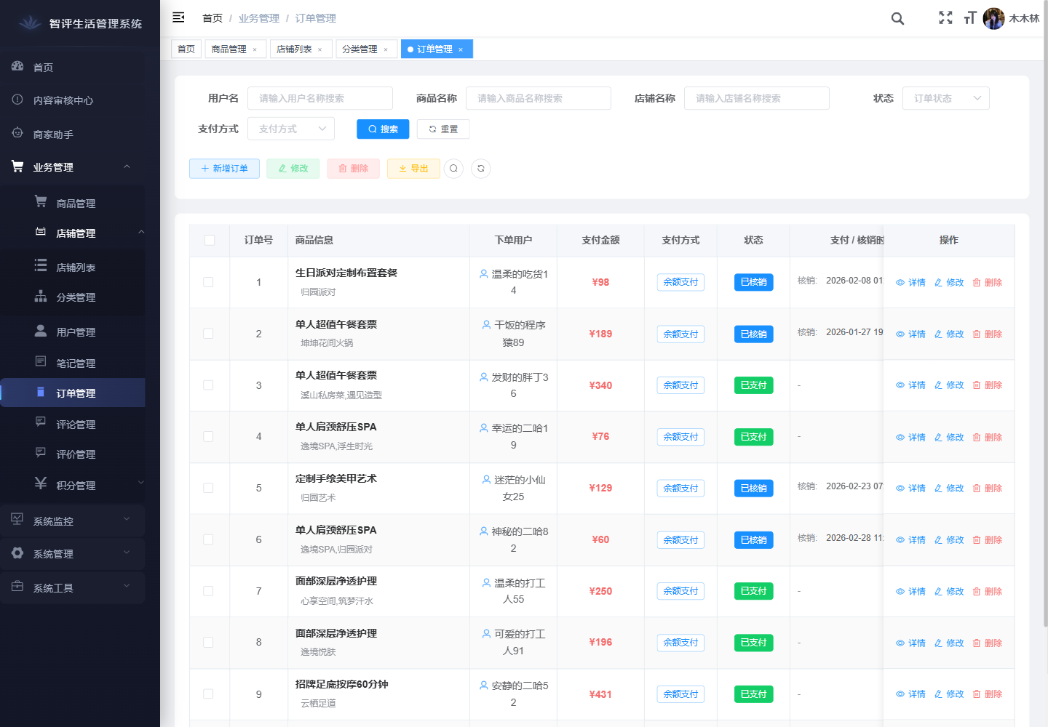Open the 订单状态 dropdown
Screen dimensions: 1048x727
point(945,98)
